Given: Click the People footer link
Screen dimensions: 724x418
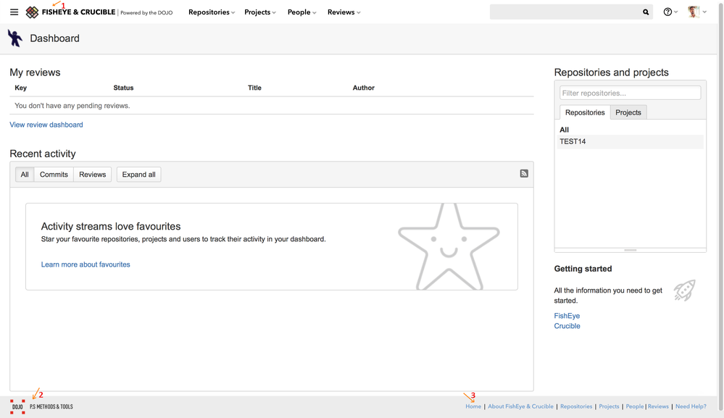Looking at the screenshot, I should click(635, 406).
